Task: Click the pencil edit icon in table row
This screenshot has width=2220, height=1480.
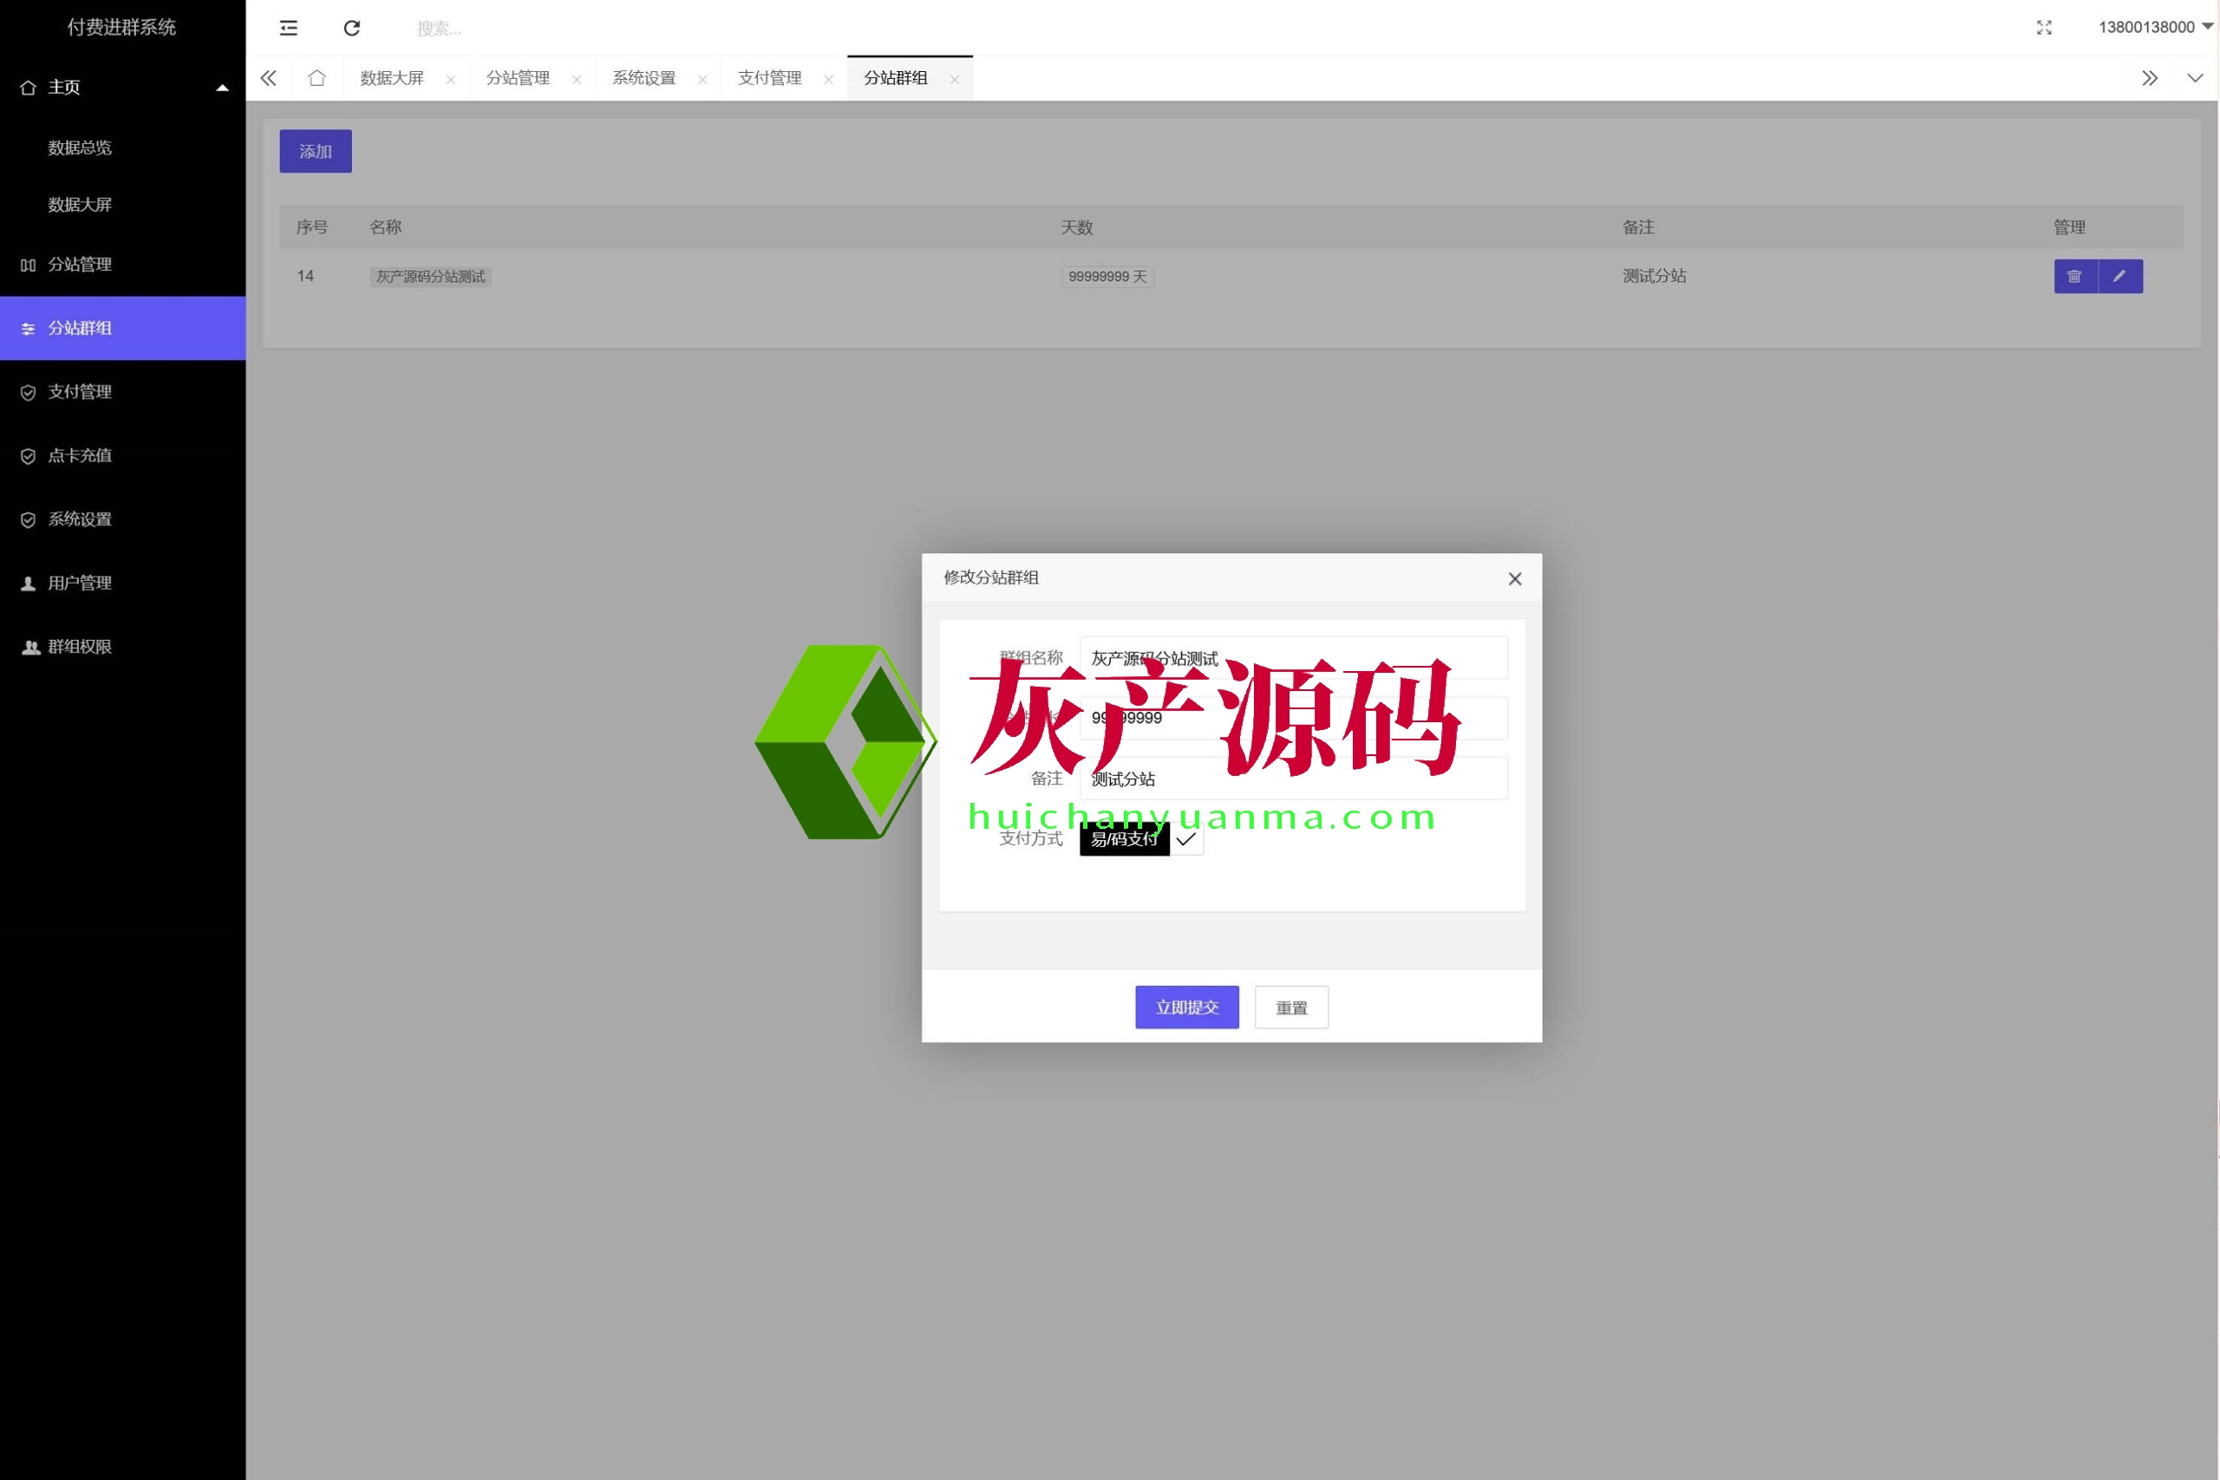Action: click(x=2120, y=277)
